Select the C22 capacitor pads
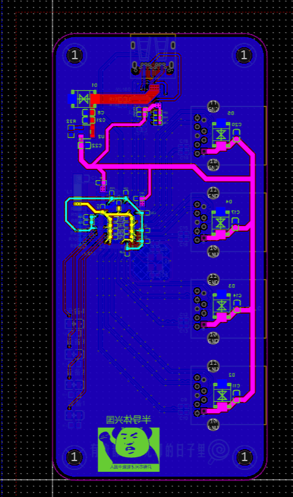Viewport: 293px width, 497px height. pos(85,146)
